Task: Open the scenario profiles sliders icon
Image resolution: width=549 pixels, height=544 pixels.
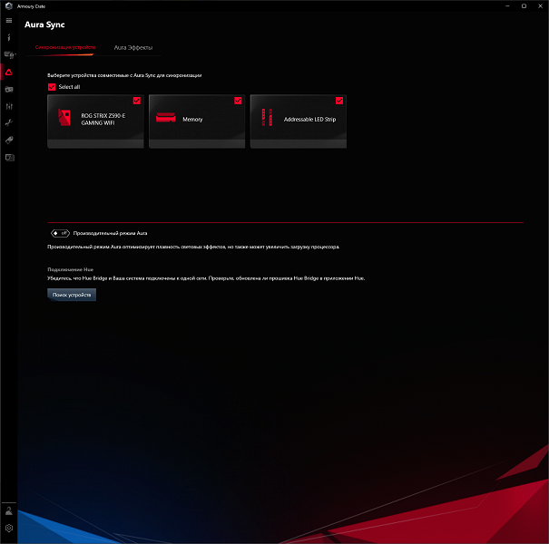Action: tap(9, 106)
